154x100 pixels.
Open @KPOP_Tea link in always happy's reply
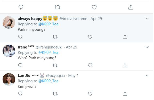[48, 24]
